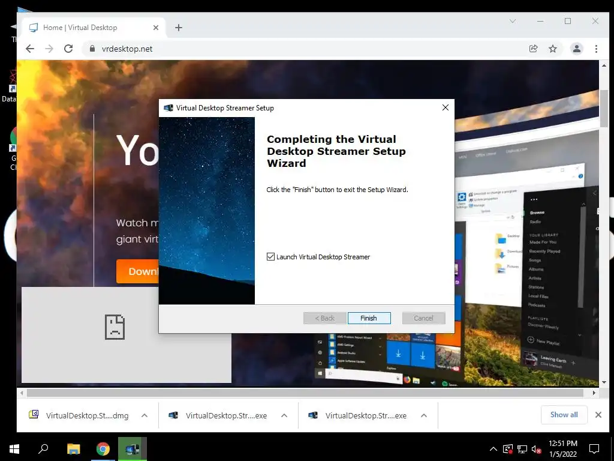
Task: Go back in Chrome browser
Action: (x=30, y=49)
